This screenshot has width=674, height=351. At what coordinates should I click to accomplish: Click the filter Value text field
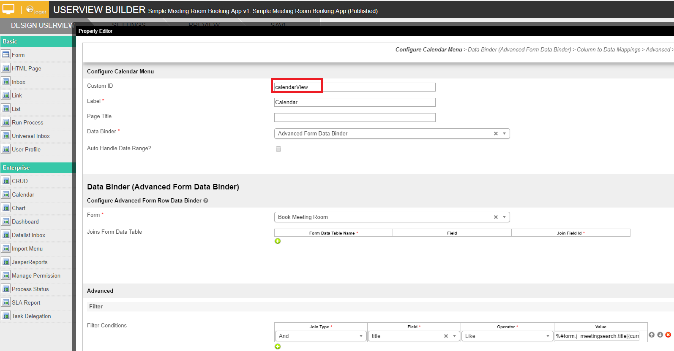point(597,336)
